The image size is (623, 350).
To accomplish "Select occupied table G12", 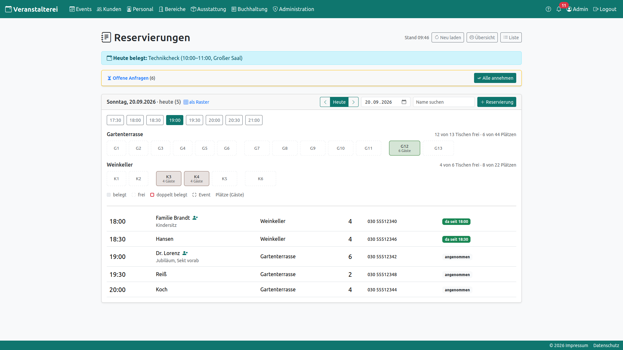I will [x=405, y=148].
